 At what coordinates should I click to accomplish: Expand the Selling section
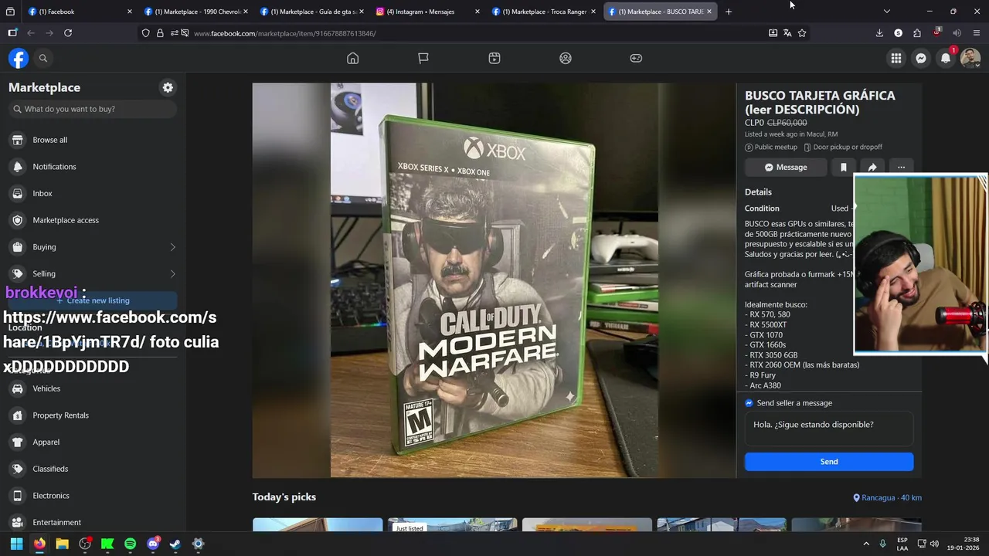point(93,273)
